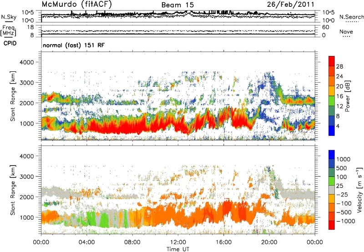Click the 24 tick on Power colorbar
The width and height of the screenshot is (364, 252).
point(339,76)
